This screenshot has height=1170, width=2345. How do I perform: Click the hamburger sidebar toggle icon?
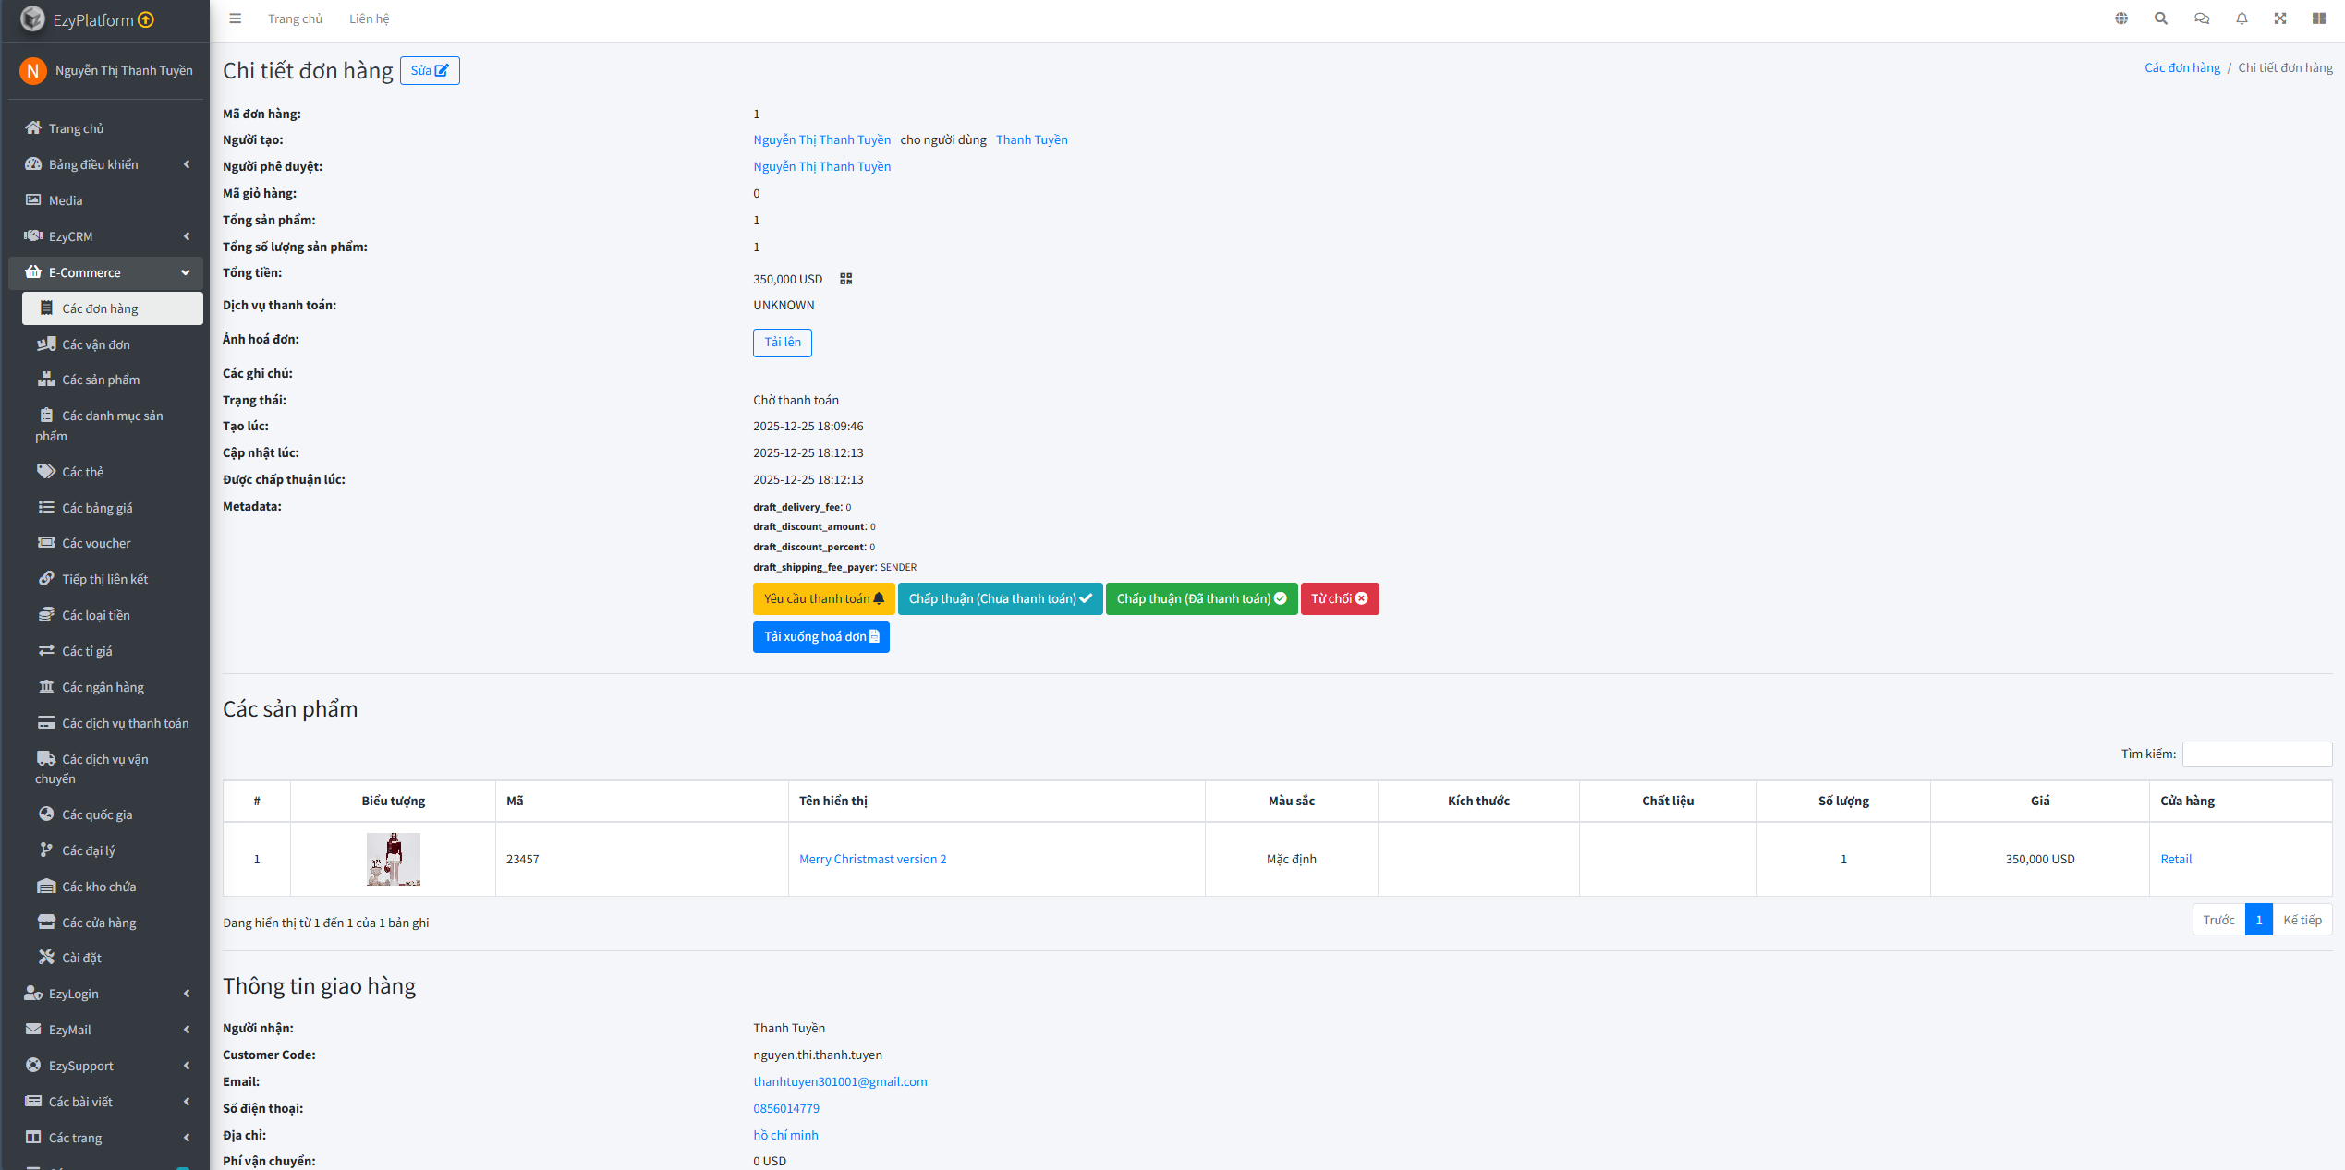click(x=236, y=18)
